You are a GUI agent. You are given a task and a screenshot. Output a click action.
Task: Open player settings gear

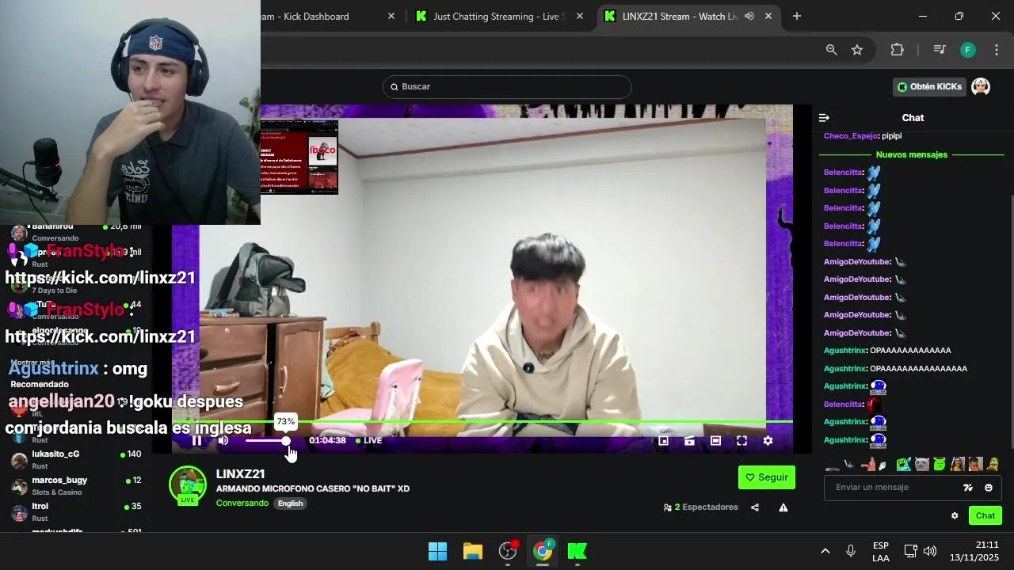[x=768, y=441]
